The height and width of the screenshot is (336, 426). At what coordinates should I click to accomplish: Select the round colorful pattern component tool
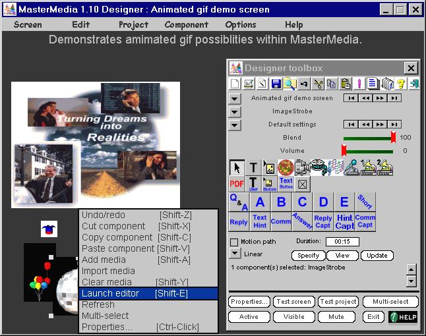[x=286, y=167]
